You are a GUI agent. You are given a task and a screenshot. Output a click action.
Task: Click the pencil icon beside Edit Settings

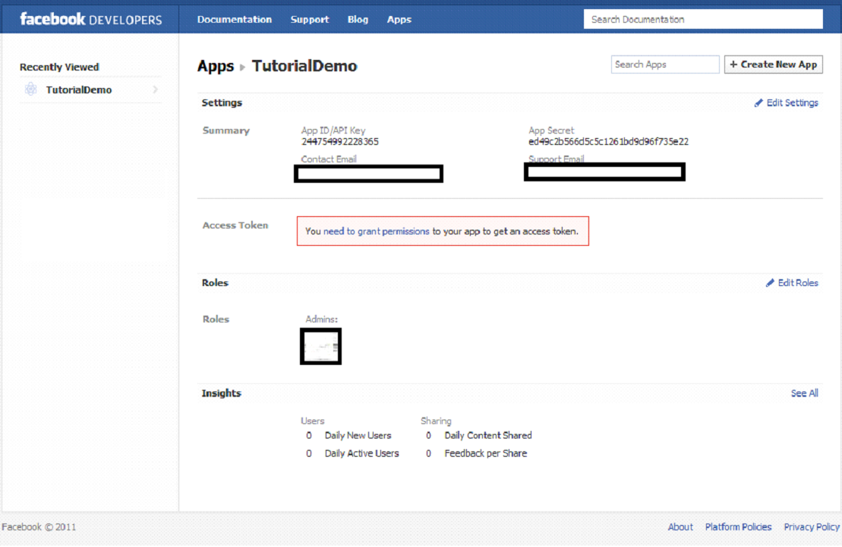coord(758,102)
